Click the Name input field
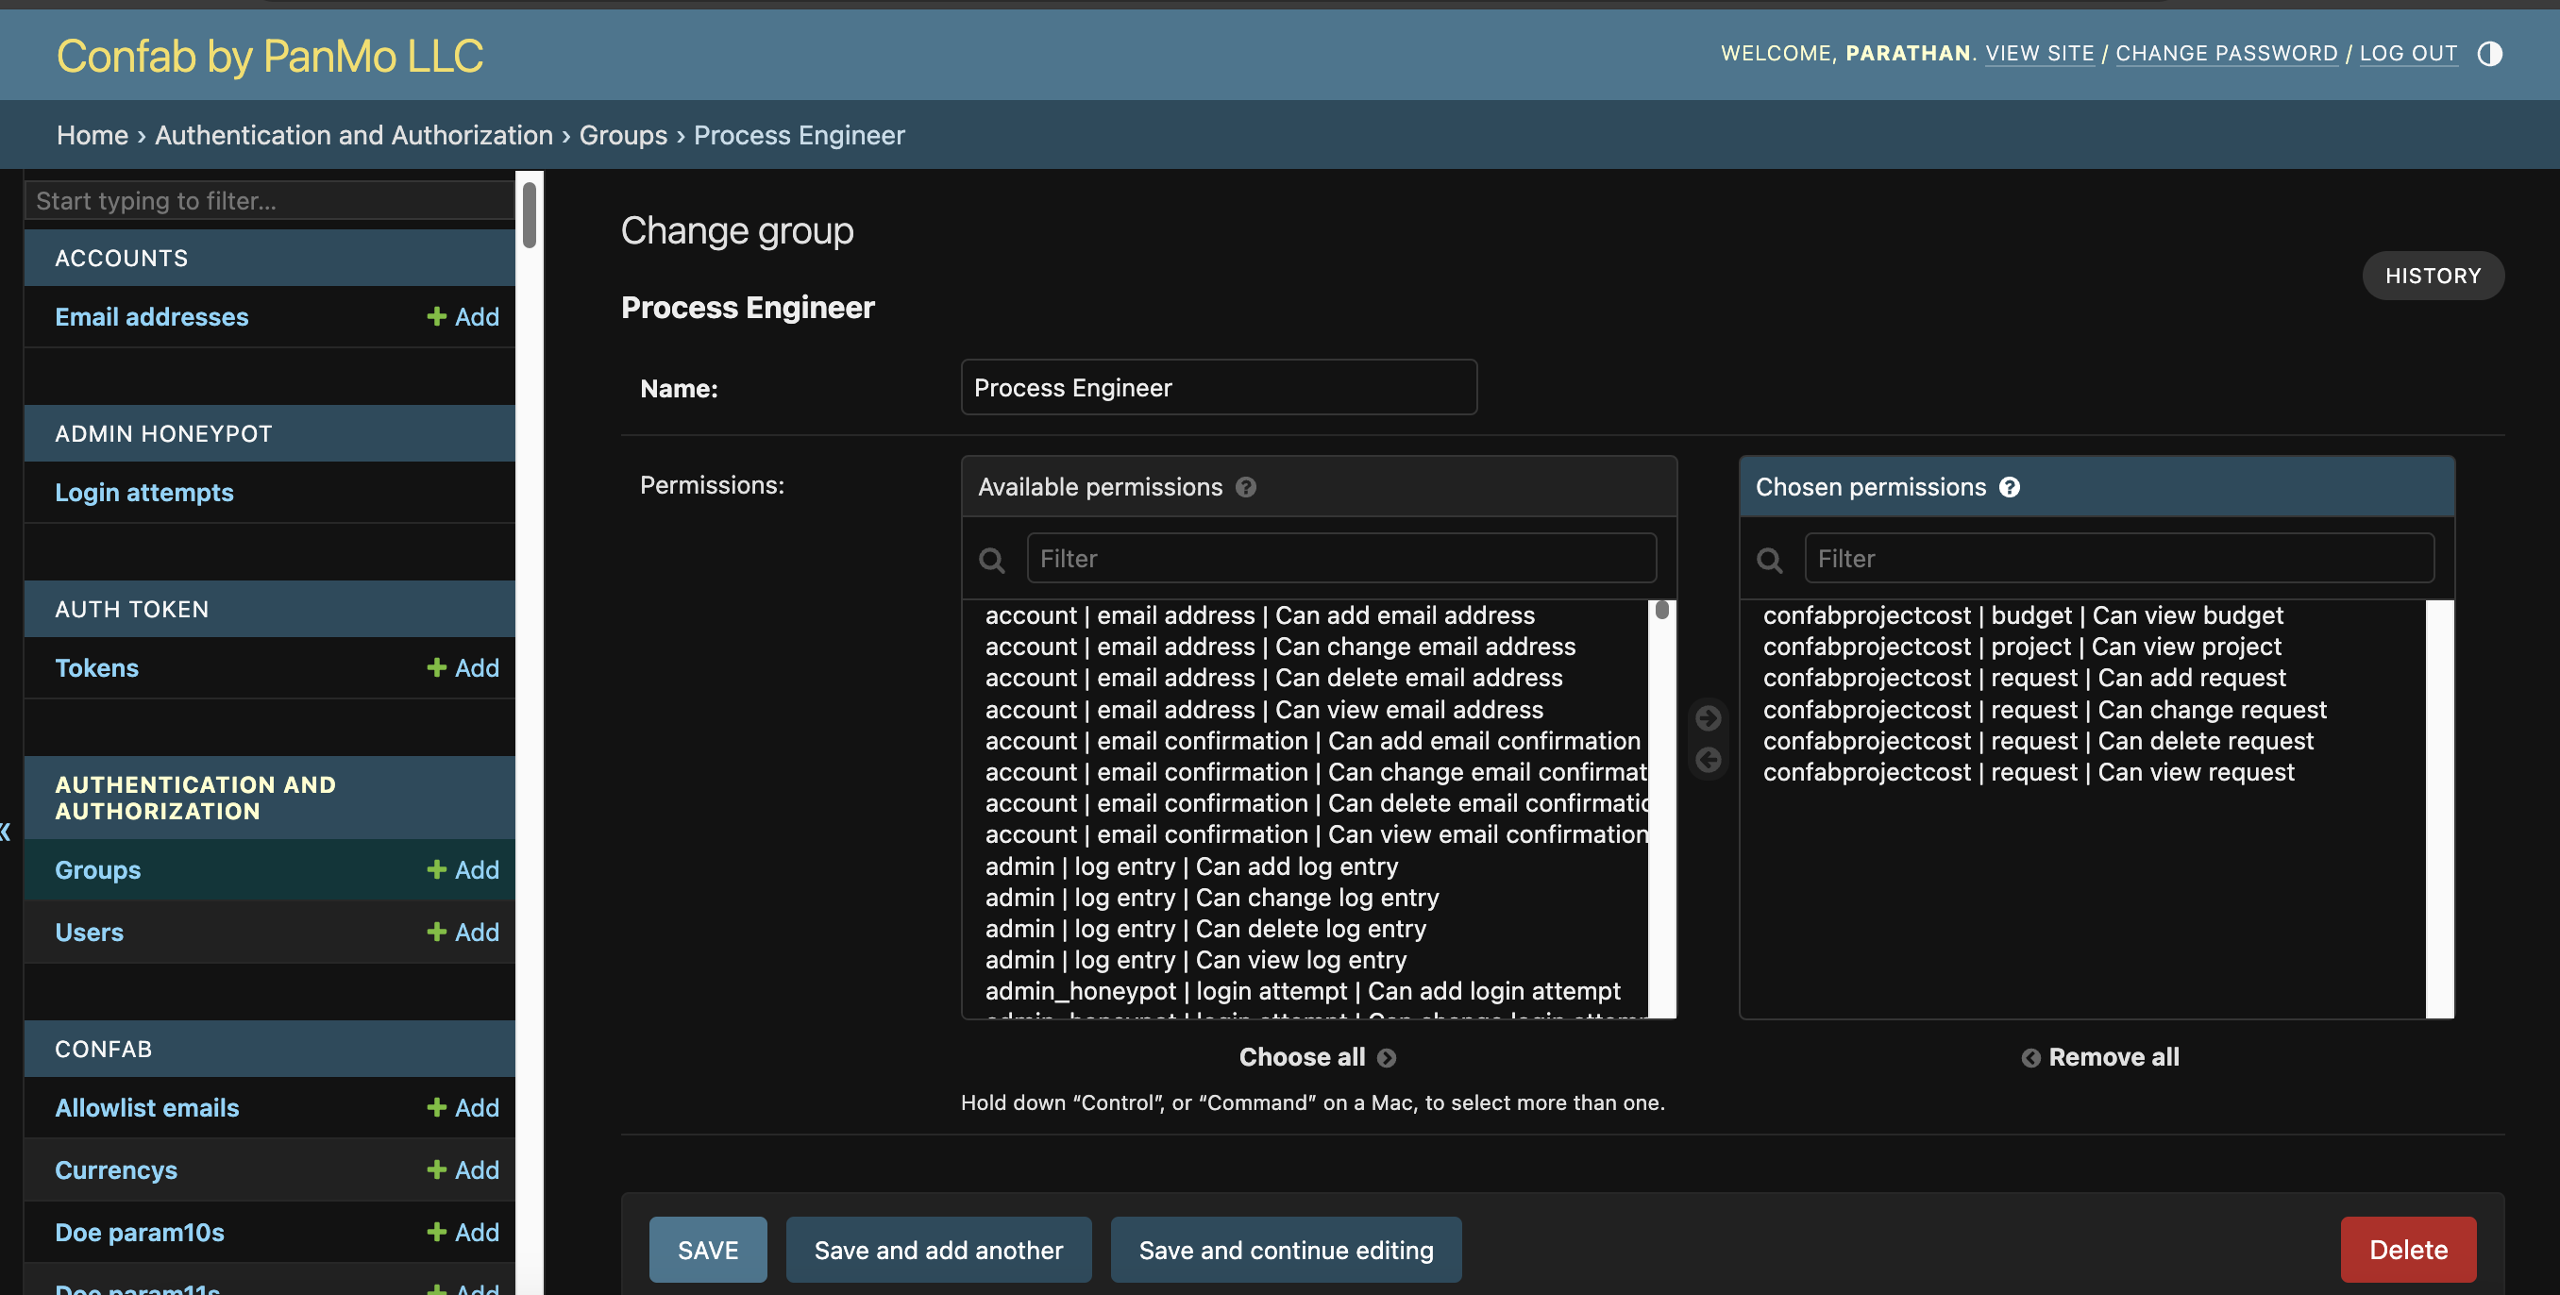 pos(1219,388)
